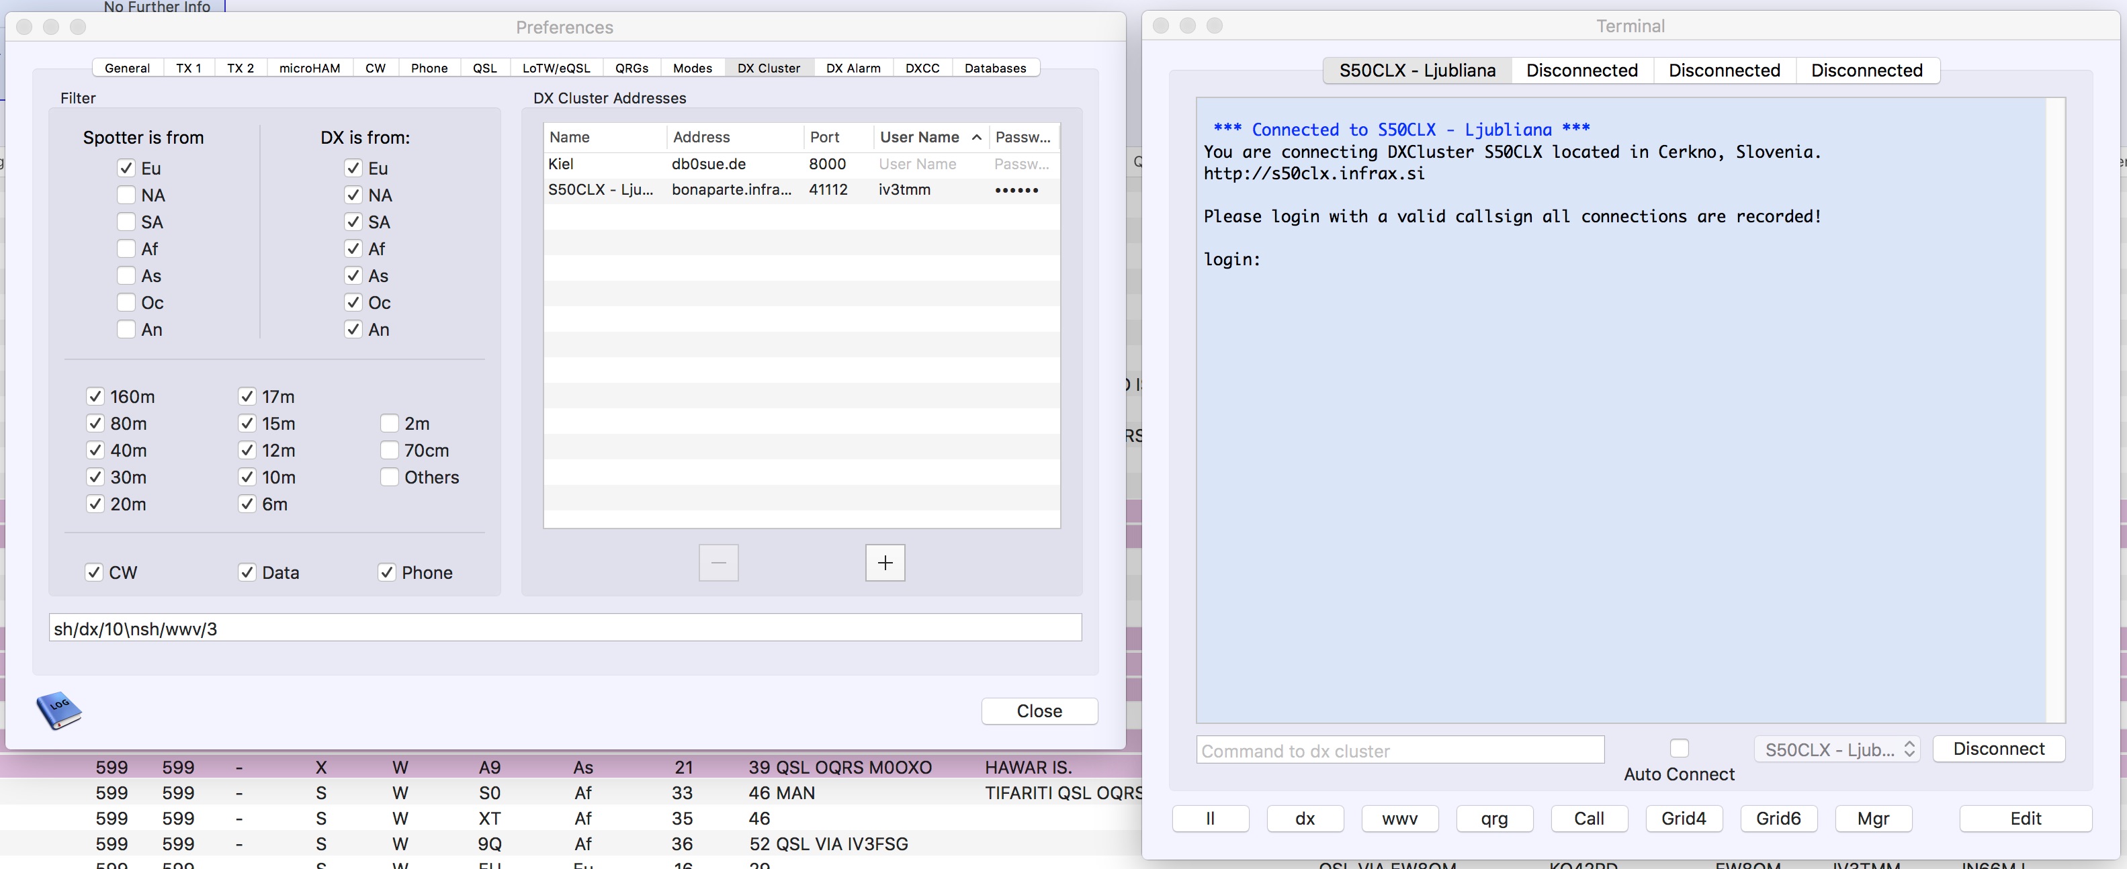Click the Grid6 command button
The height and width of the screenshot is (869, 2127).
(1778, 819)
